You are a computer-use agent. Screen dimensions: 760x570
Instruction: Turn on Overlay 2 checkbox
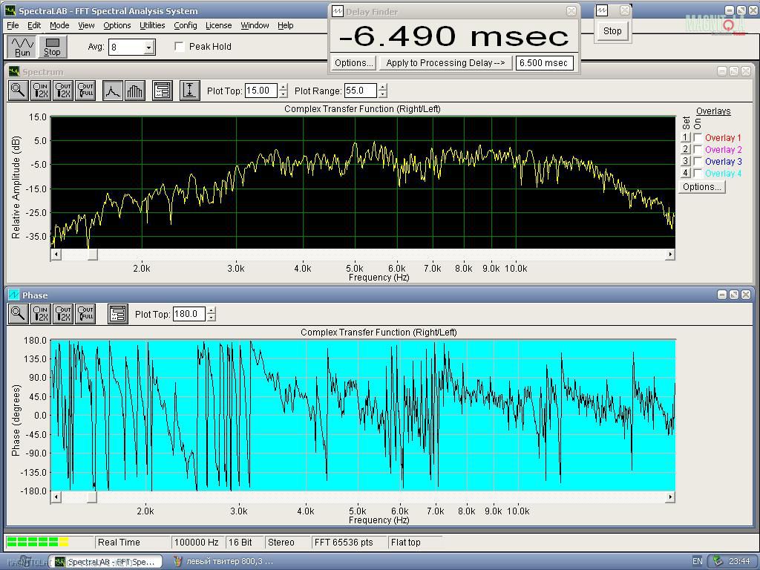click(698, 149)
